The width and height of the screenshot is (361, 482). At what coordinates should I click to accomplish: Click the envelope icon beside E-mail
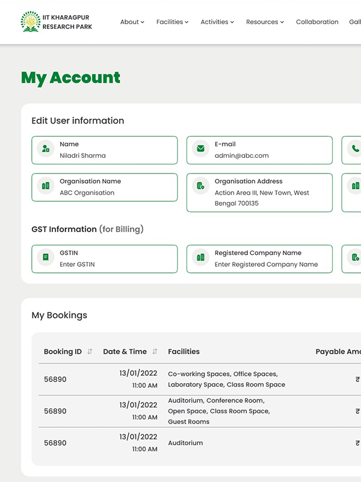click(200, 148)
